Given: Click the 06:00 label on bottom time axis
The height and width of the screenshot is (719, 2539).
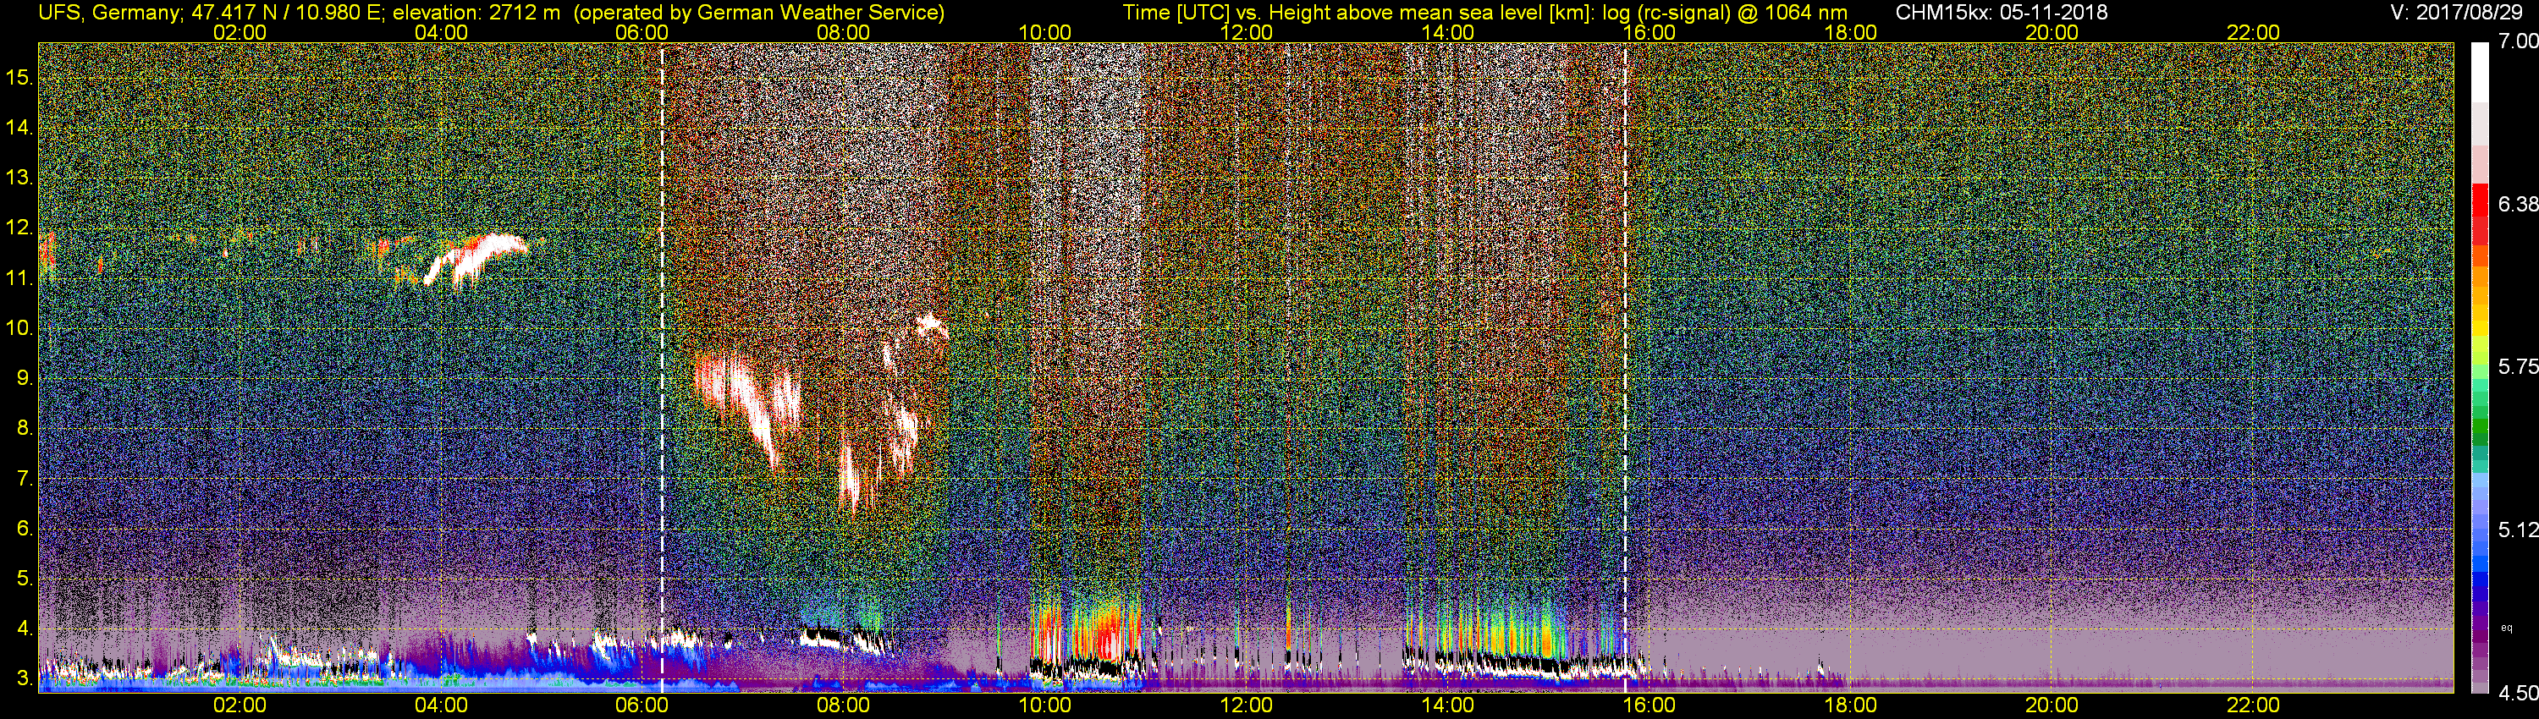Looking at the screenshot, I should (642, 705).
